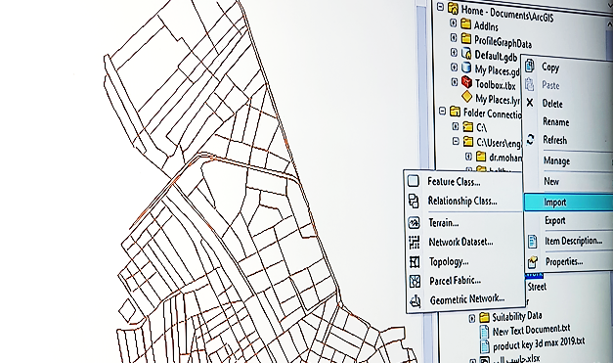Select the Street item in the Catalog tree
Screen dimensions: 613x363
tap(537, 287)
